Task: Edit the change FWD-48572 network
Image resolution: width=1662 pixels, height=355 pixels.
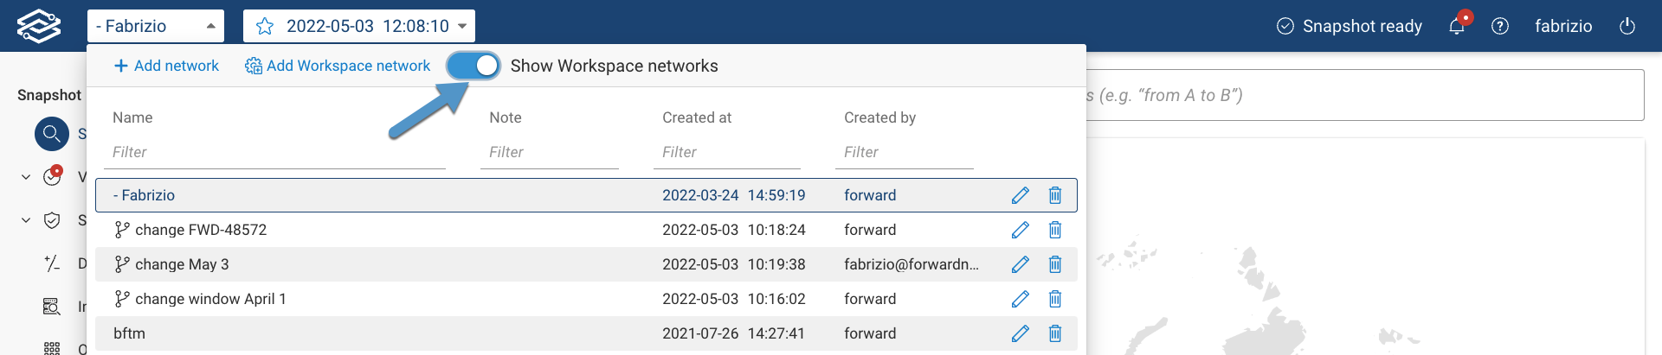Action: tap(1021, 230)
